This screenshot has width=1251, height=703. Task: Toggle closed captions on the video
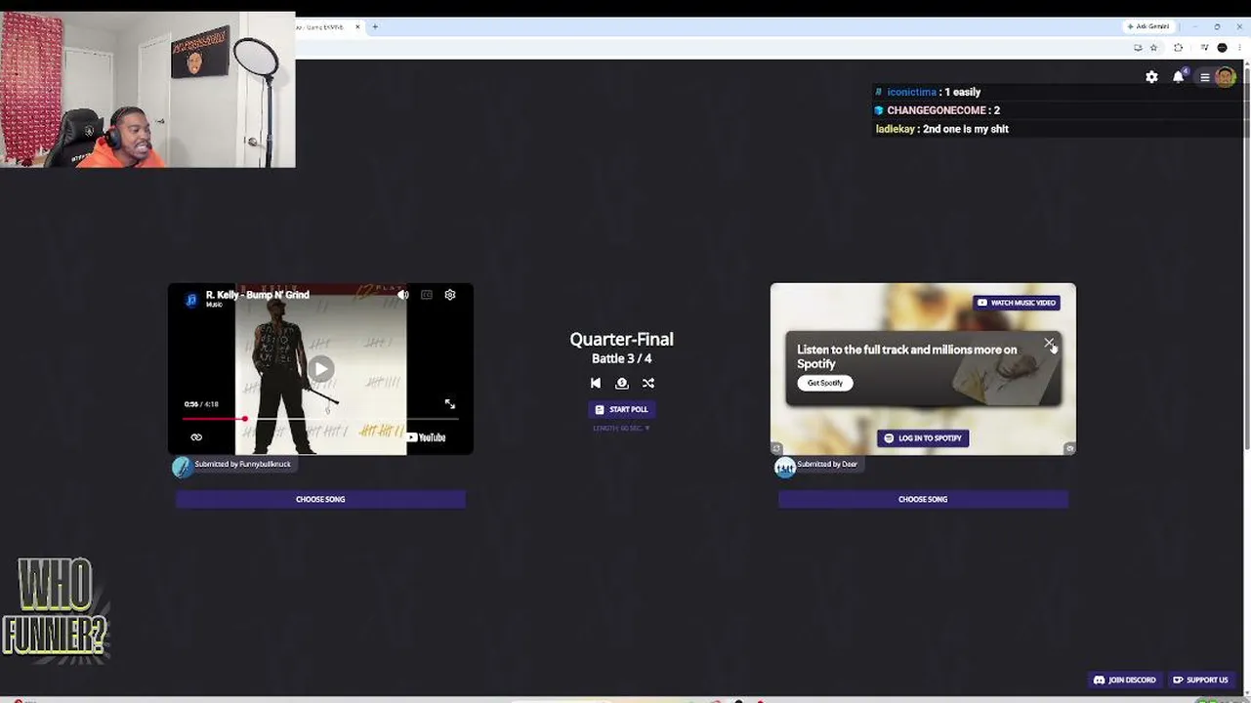pos(427,295)
